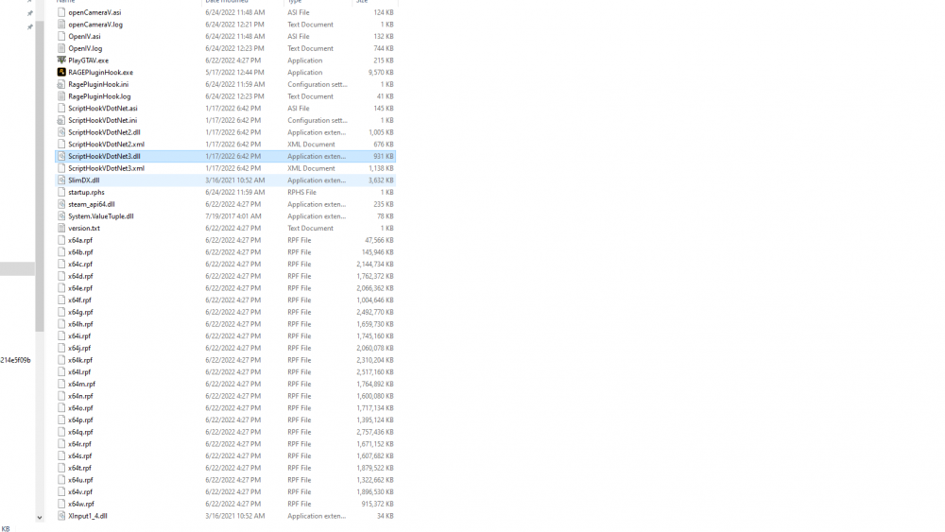Screen dimensions: 945x532
Task: Click the 7/19/2017 date of System.ValueTuple.dll
Action: pos(232,216)
